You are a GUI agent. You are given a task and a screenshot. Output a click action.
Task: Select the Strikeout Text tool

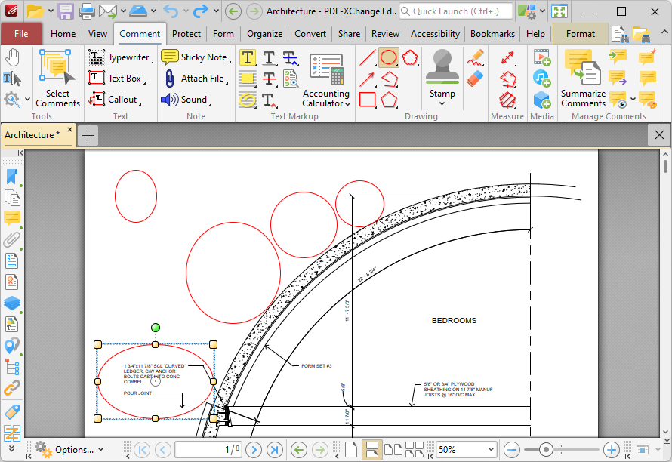[291, 57]
